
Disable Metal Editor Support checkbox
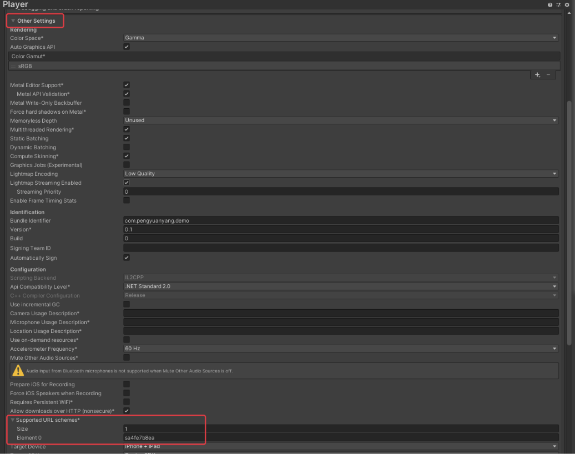(x=127, y=85)
